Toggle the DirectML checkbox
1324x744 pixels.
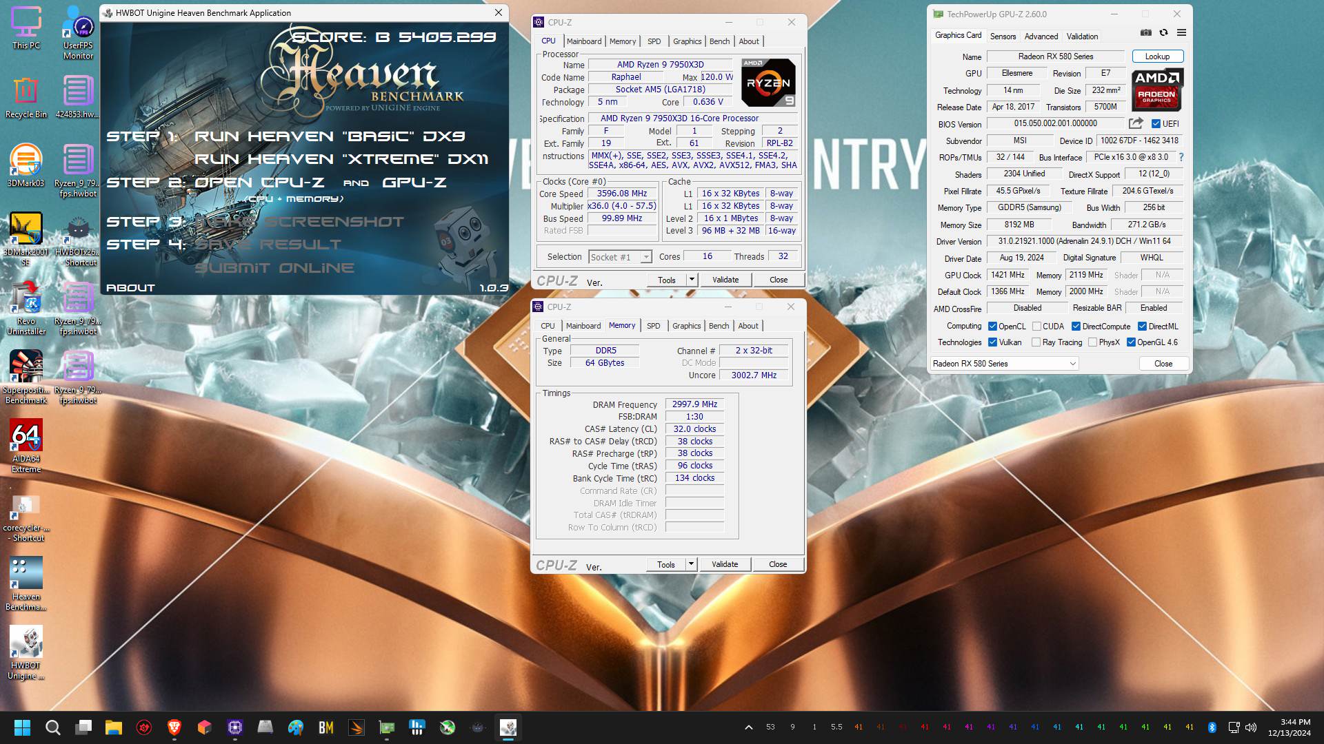(1142, 327)
